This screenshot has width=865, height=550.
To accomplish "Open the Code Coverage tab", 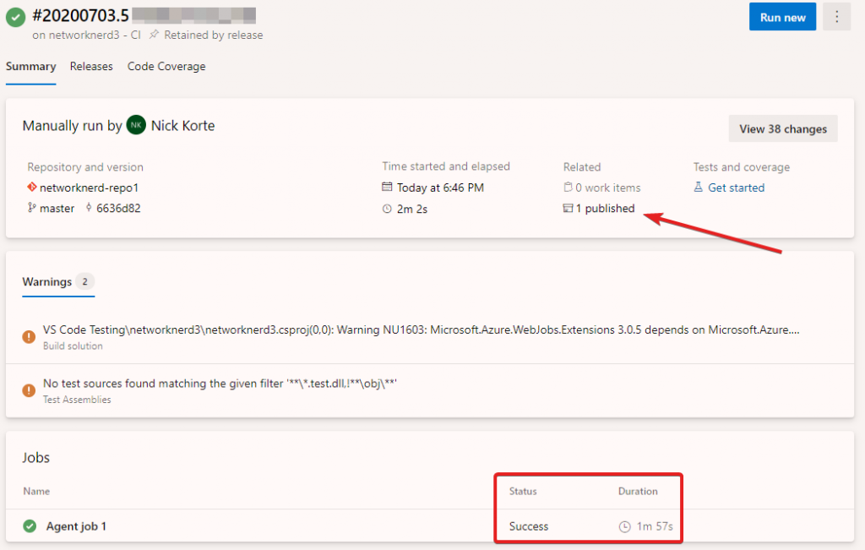I will click(x=166, y=66).
